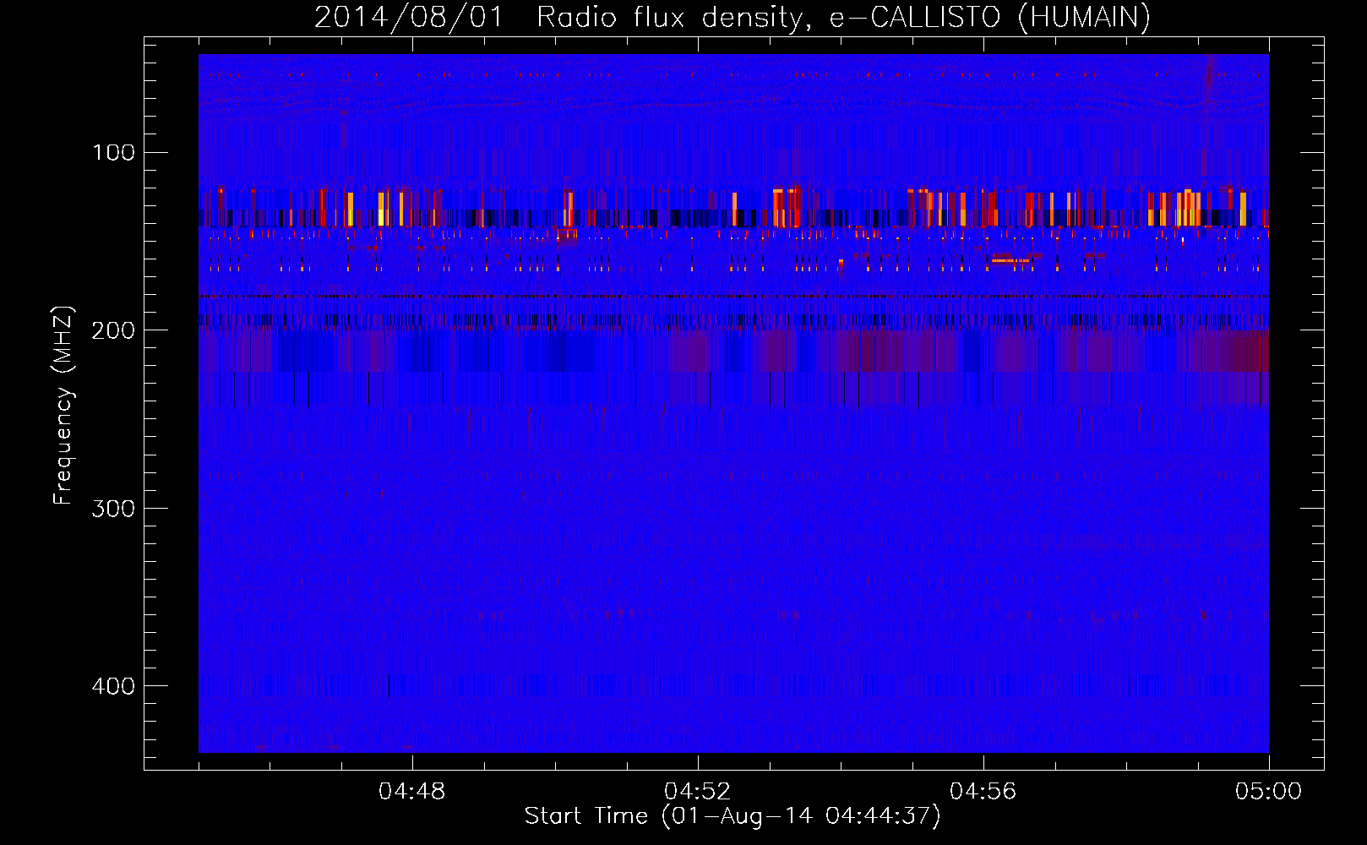Click the 04:56 time tick label

983,792
